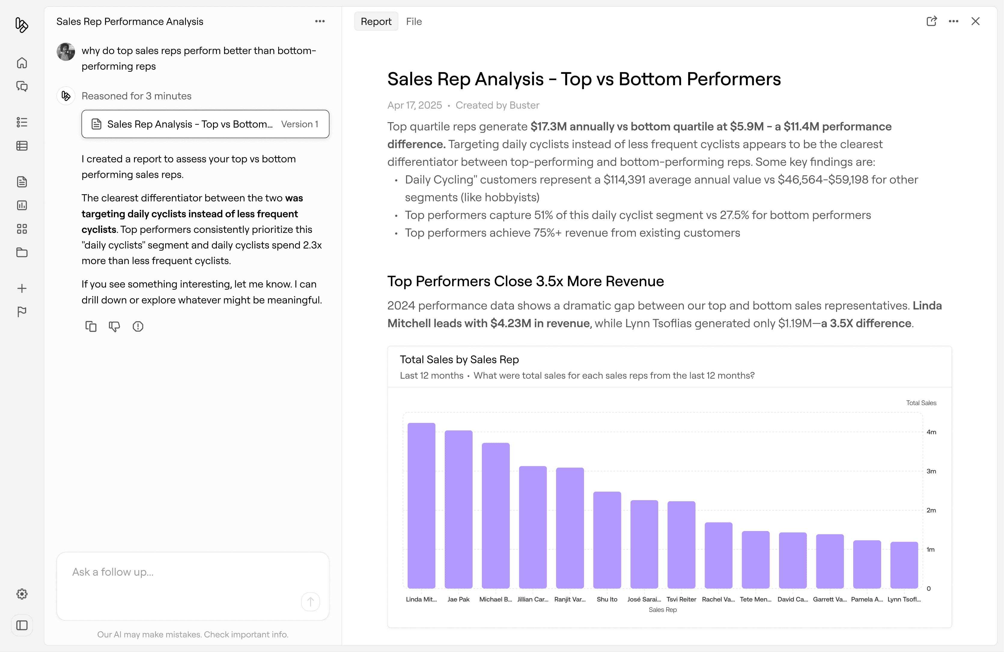Open the datasets table icon in sidebar
Screen dimensions: 1004x652
click(x=22, y=146)
